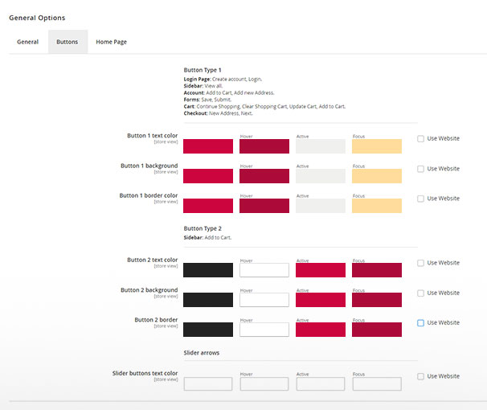The image size is (487, 410).
Task: Pick Button 1 background default swatch
Action: [208, 176]
